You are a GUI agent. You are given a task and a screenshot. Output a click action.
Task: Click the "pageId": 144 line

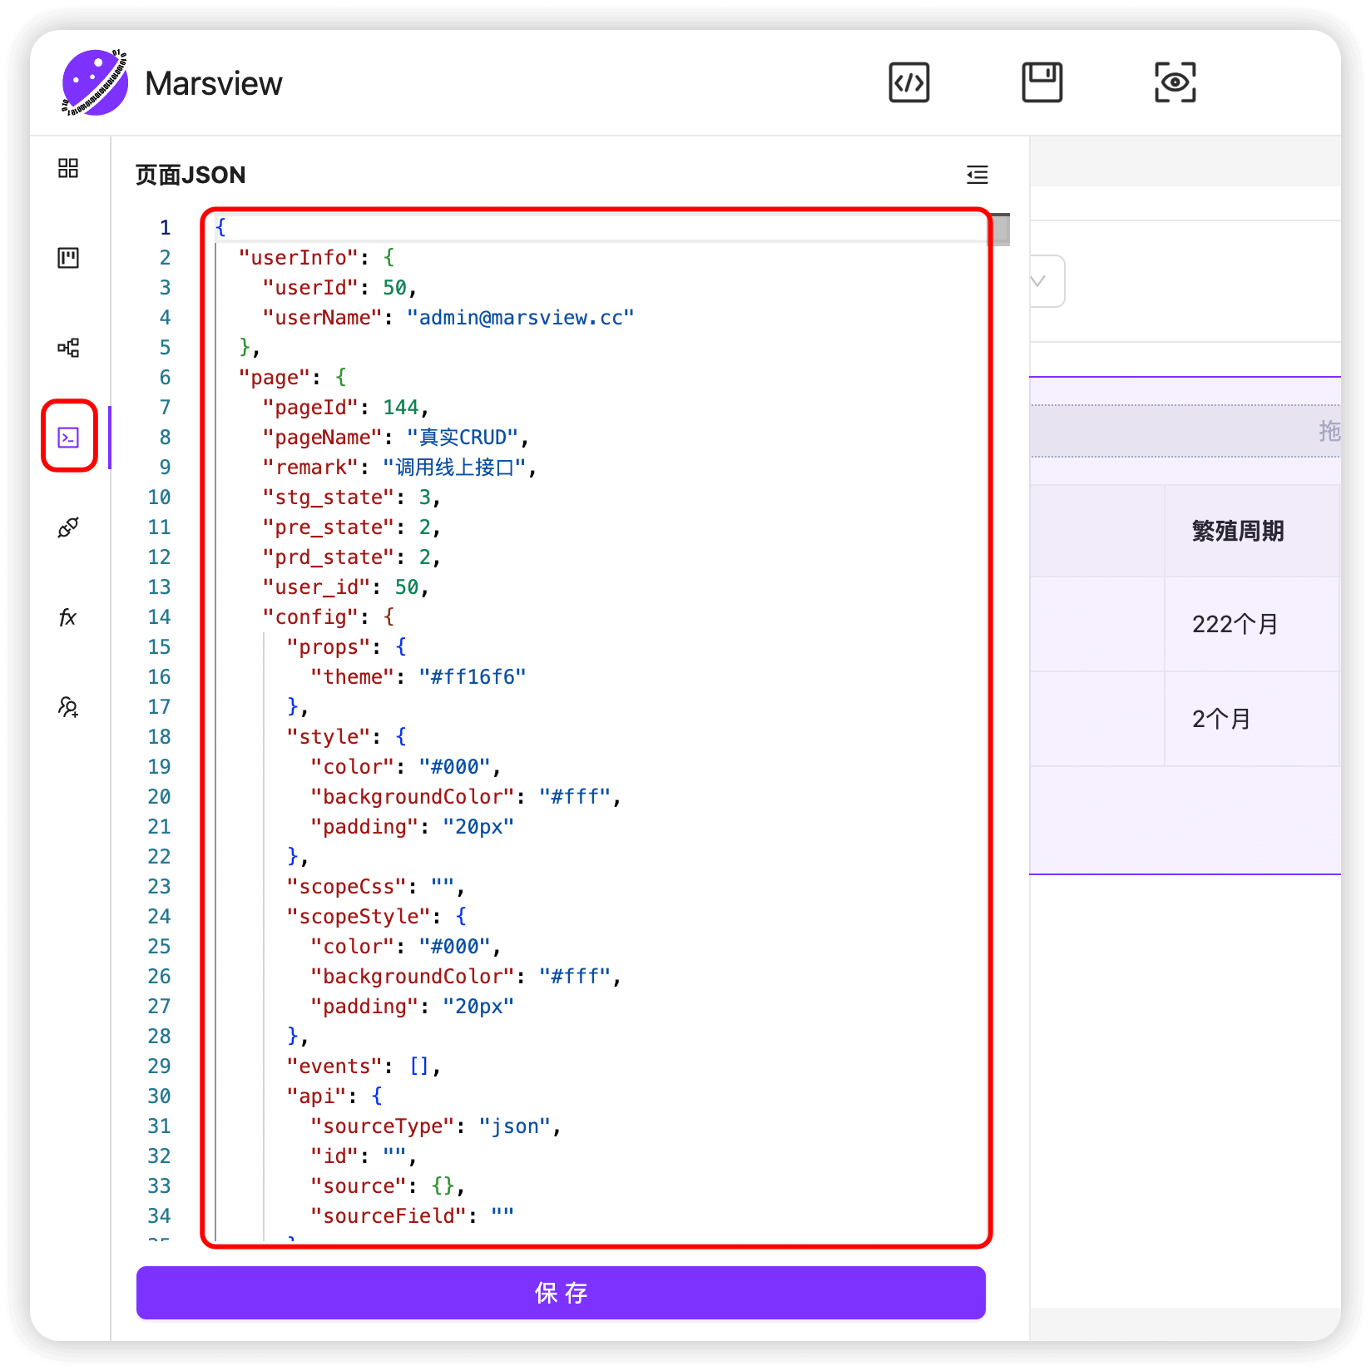coord(346,408)
